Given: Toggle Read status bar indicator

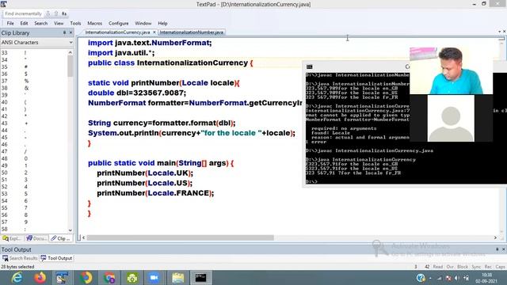Looking at the screenshot, I should pos(438,267).
